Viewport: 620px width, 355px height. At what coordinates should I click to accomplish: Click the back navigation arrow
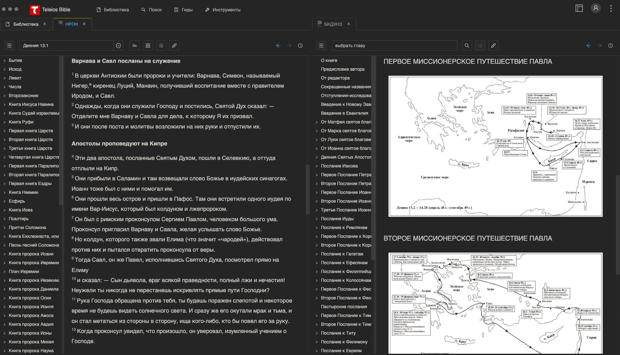tap(278, 46)
